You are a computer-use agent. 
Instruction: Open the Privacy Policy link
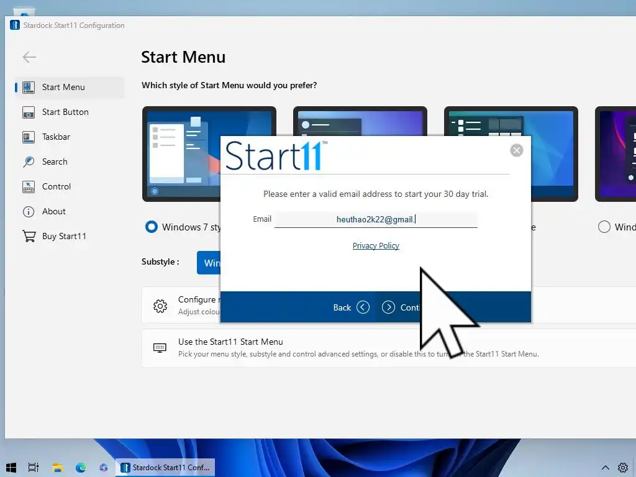tap(376, 245)
